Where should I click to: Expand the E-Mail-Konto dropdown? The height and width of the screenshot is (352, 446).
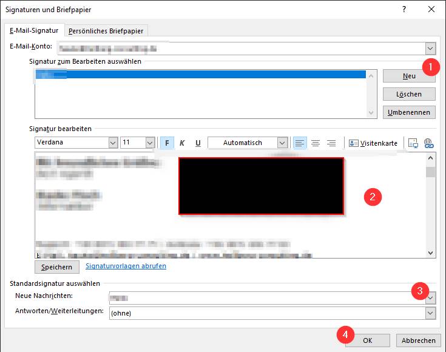tap(430, 49)
